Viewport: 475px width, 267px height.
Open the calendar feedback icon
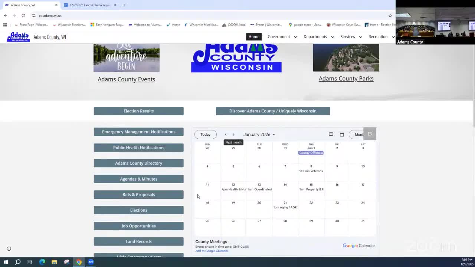(331, 134)
